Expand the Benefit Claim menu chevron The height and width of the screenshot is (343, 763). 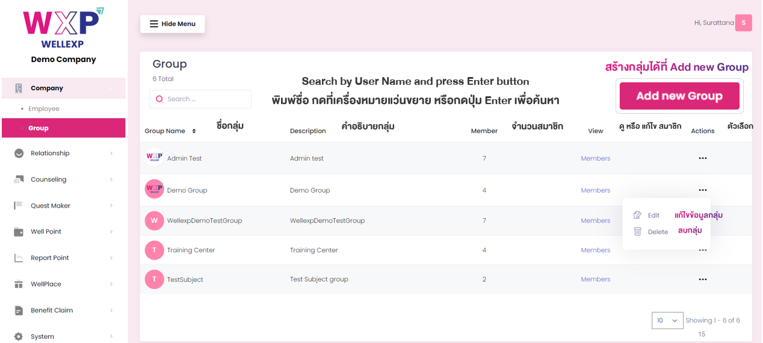[x=111, y=311]
